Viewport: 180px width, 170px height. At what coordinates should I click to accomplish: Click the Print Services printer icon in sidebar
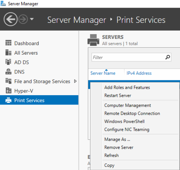pyautogui.click(x=9, y=100)
